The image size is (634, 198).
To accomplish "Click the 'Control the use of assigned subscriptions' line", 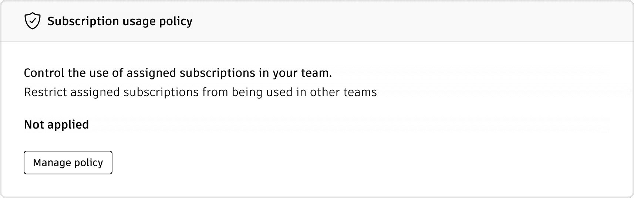I will click(178, 73).
